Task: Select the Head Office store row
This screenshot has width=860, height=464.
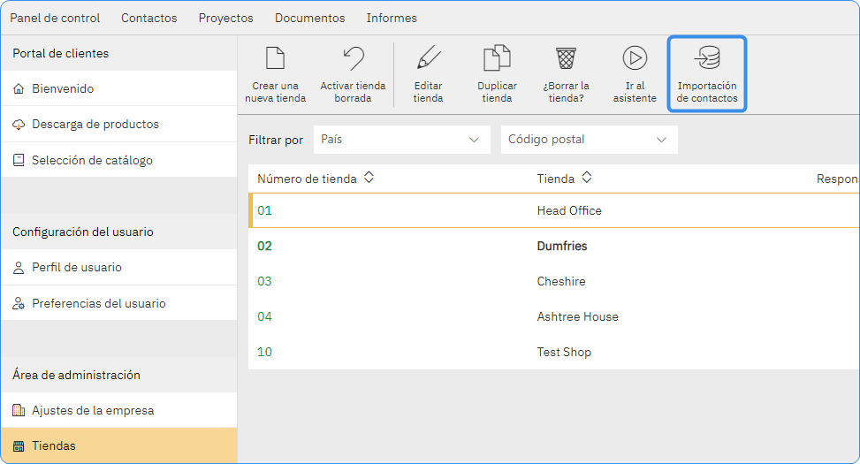Action: coord(569,211)
